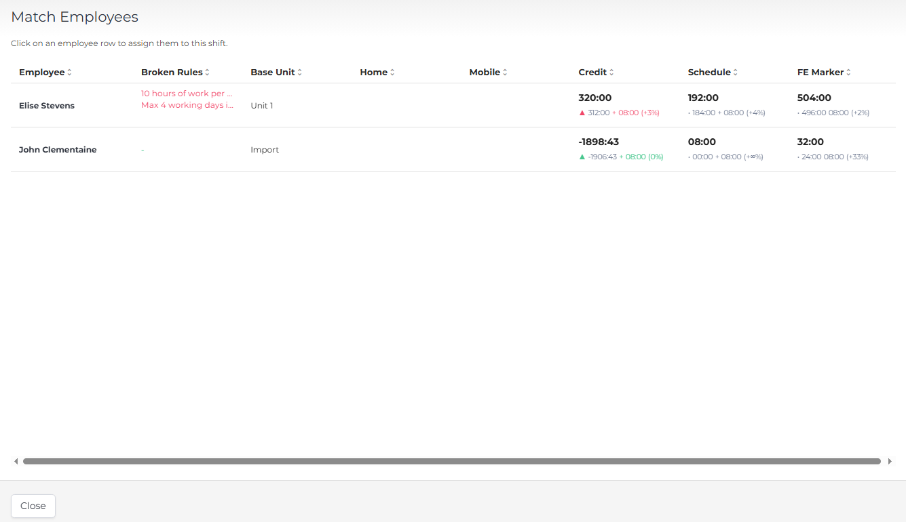The width and height of the screenshot is (906, 522).
Task: Toggle sorting with the Home column icon
Action: (392, 73)
